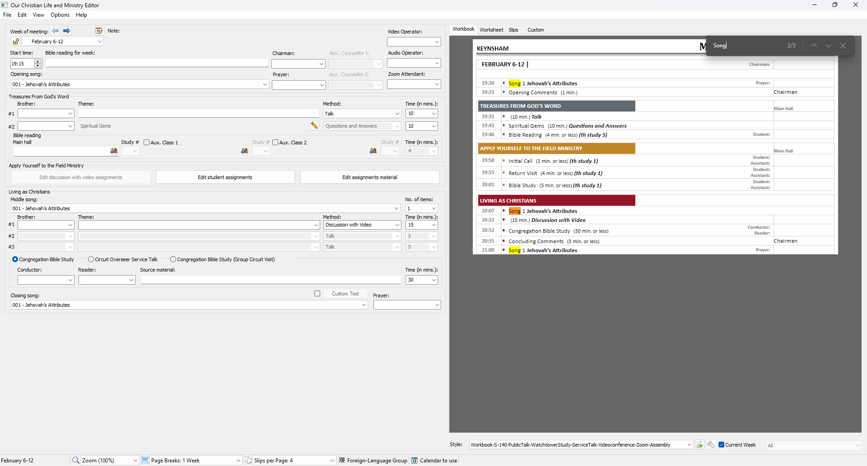Switch to the Slips tab
Image resolution: width=867 pixels, height=466 pixels.
coord(513,29)
